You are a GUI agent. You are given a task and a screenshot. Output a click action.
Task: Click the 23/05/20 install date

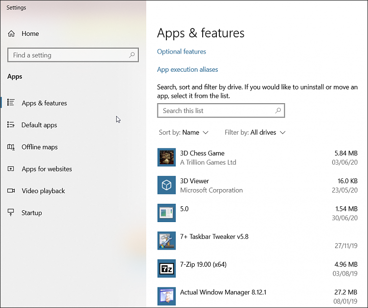344,190
